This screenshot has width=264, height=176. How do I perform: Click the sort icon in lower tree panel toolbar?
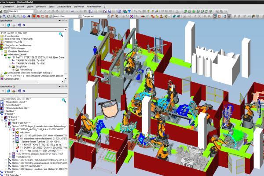coord(24,91)
